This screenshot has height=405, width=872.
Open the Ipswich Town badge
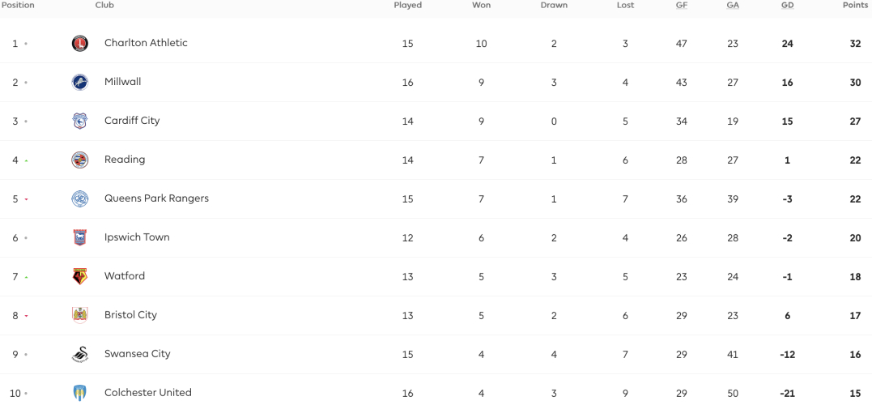[80, 237]
